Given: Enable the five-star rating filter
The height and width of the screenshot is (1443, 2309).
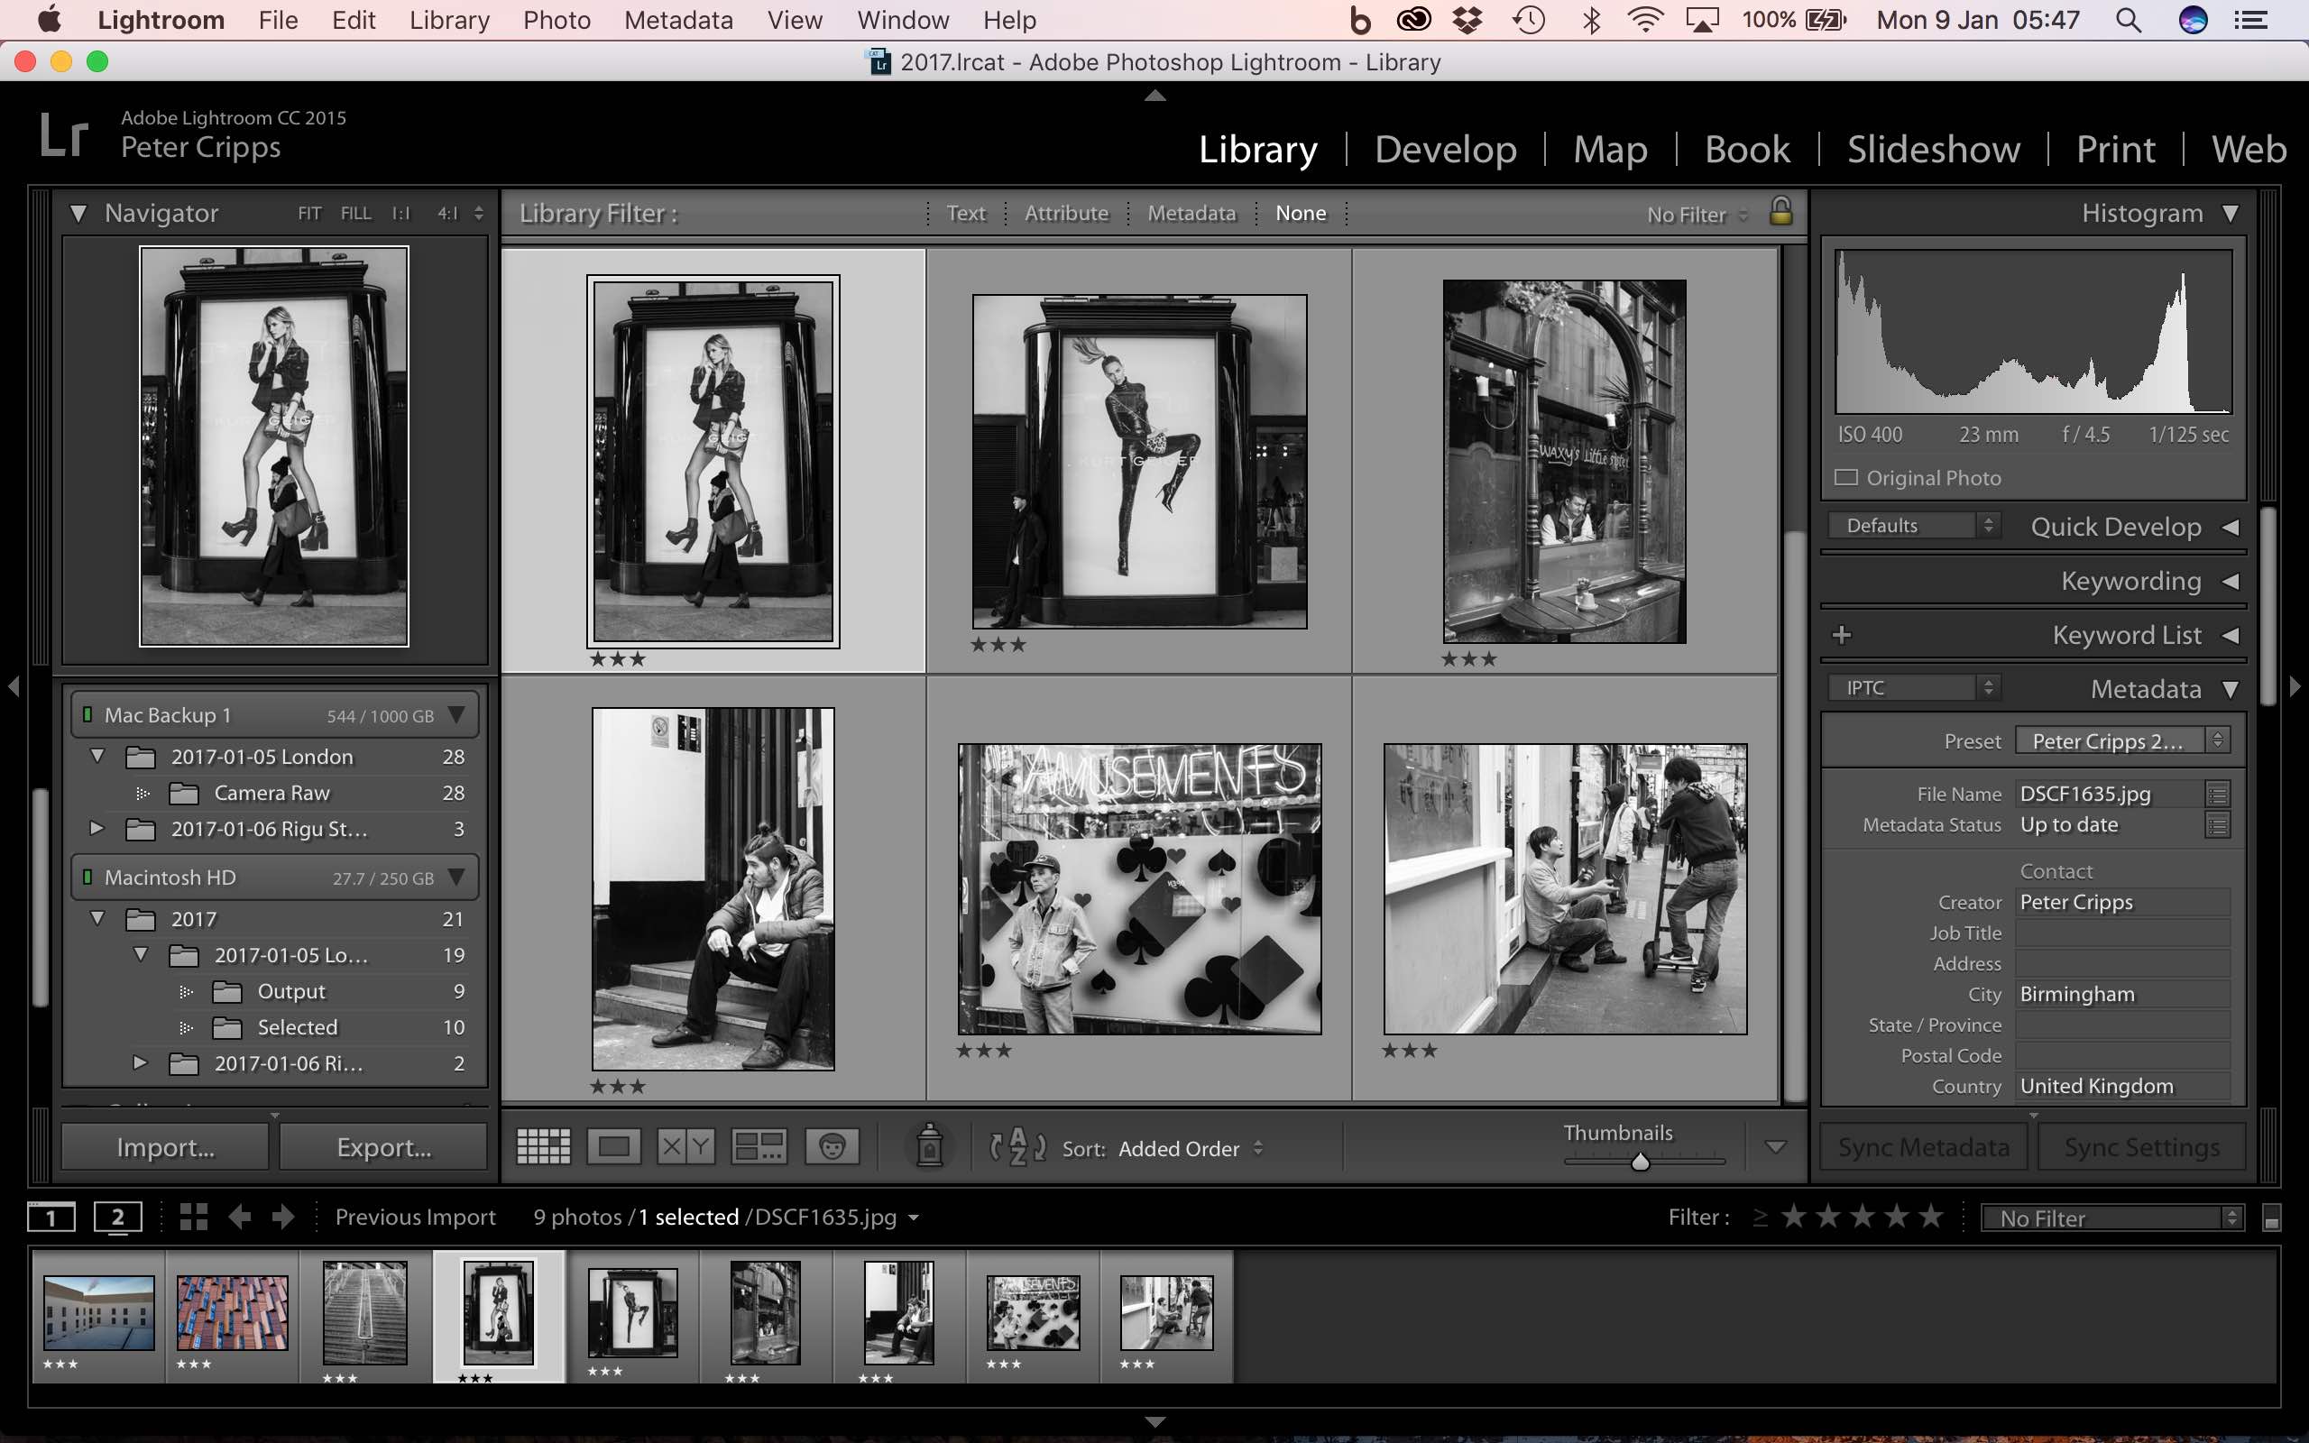Looking at the screenshot, I should click(x=1931, y=1217).
